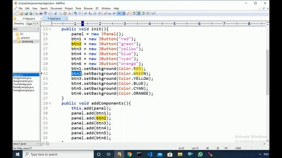Click the ANSI encoding status bar entry

tap(238, 148)
